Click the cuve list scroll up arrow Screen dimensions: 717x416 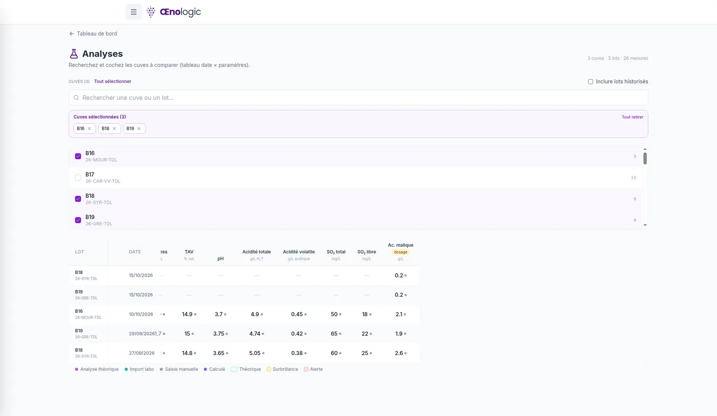point(645,149)
